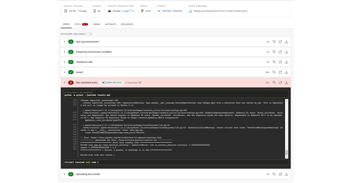Image resolution: width=346 pixels, height=183 pixels.
Task: Collapse the Run assistant evals step
Action: pyautogui.click(x=65, y=83)
